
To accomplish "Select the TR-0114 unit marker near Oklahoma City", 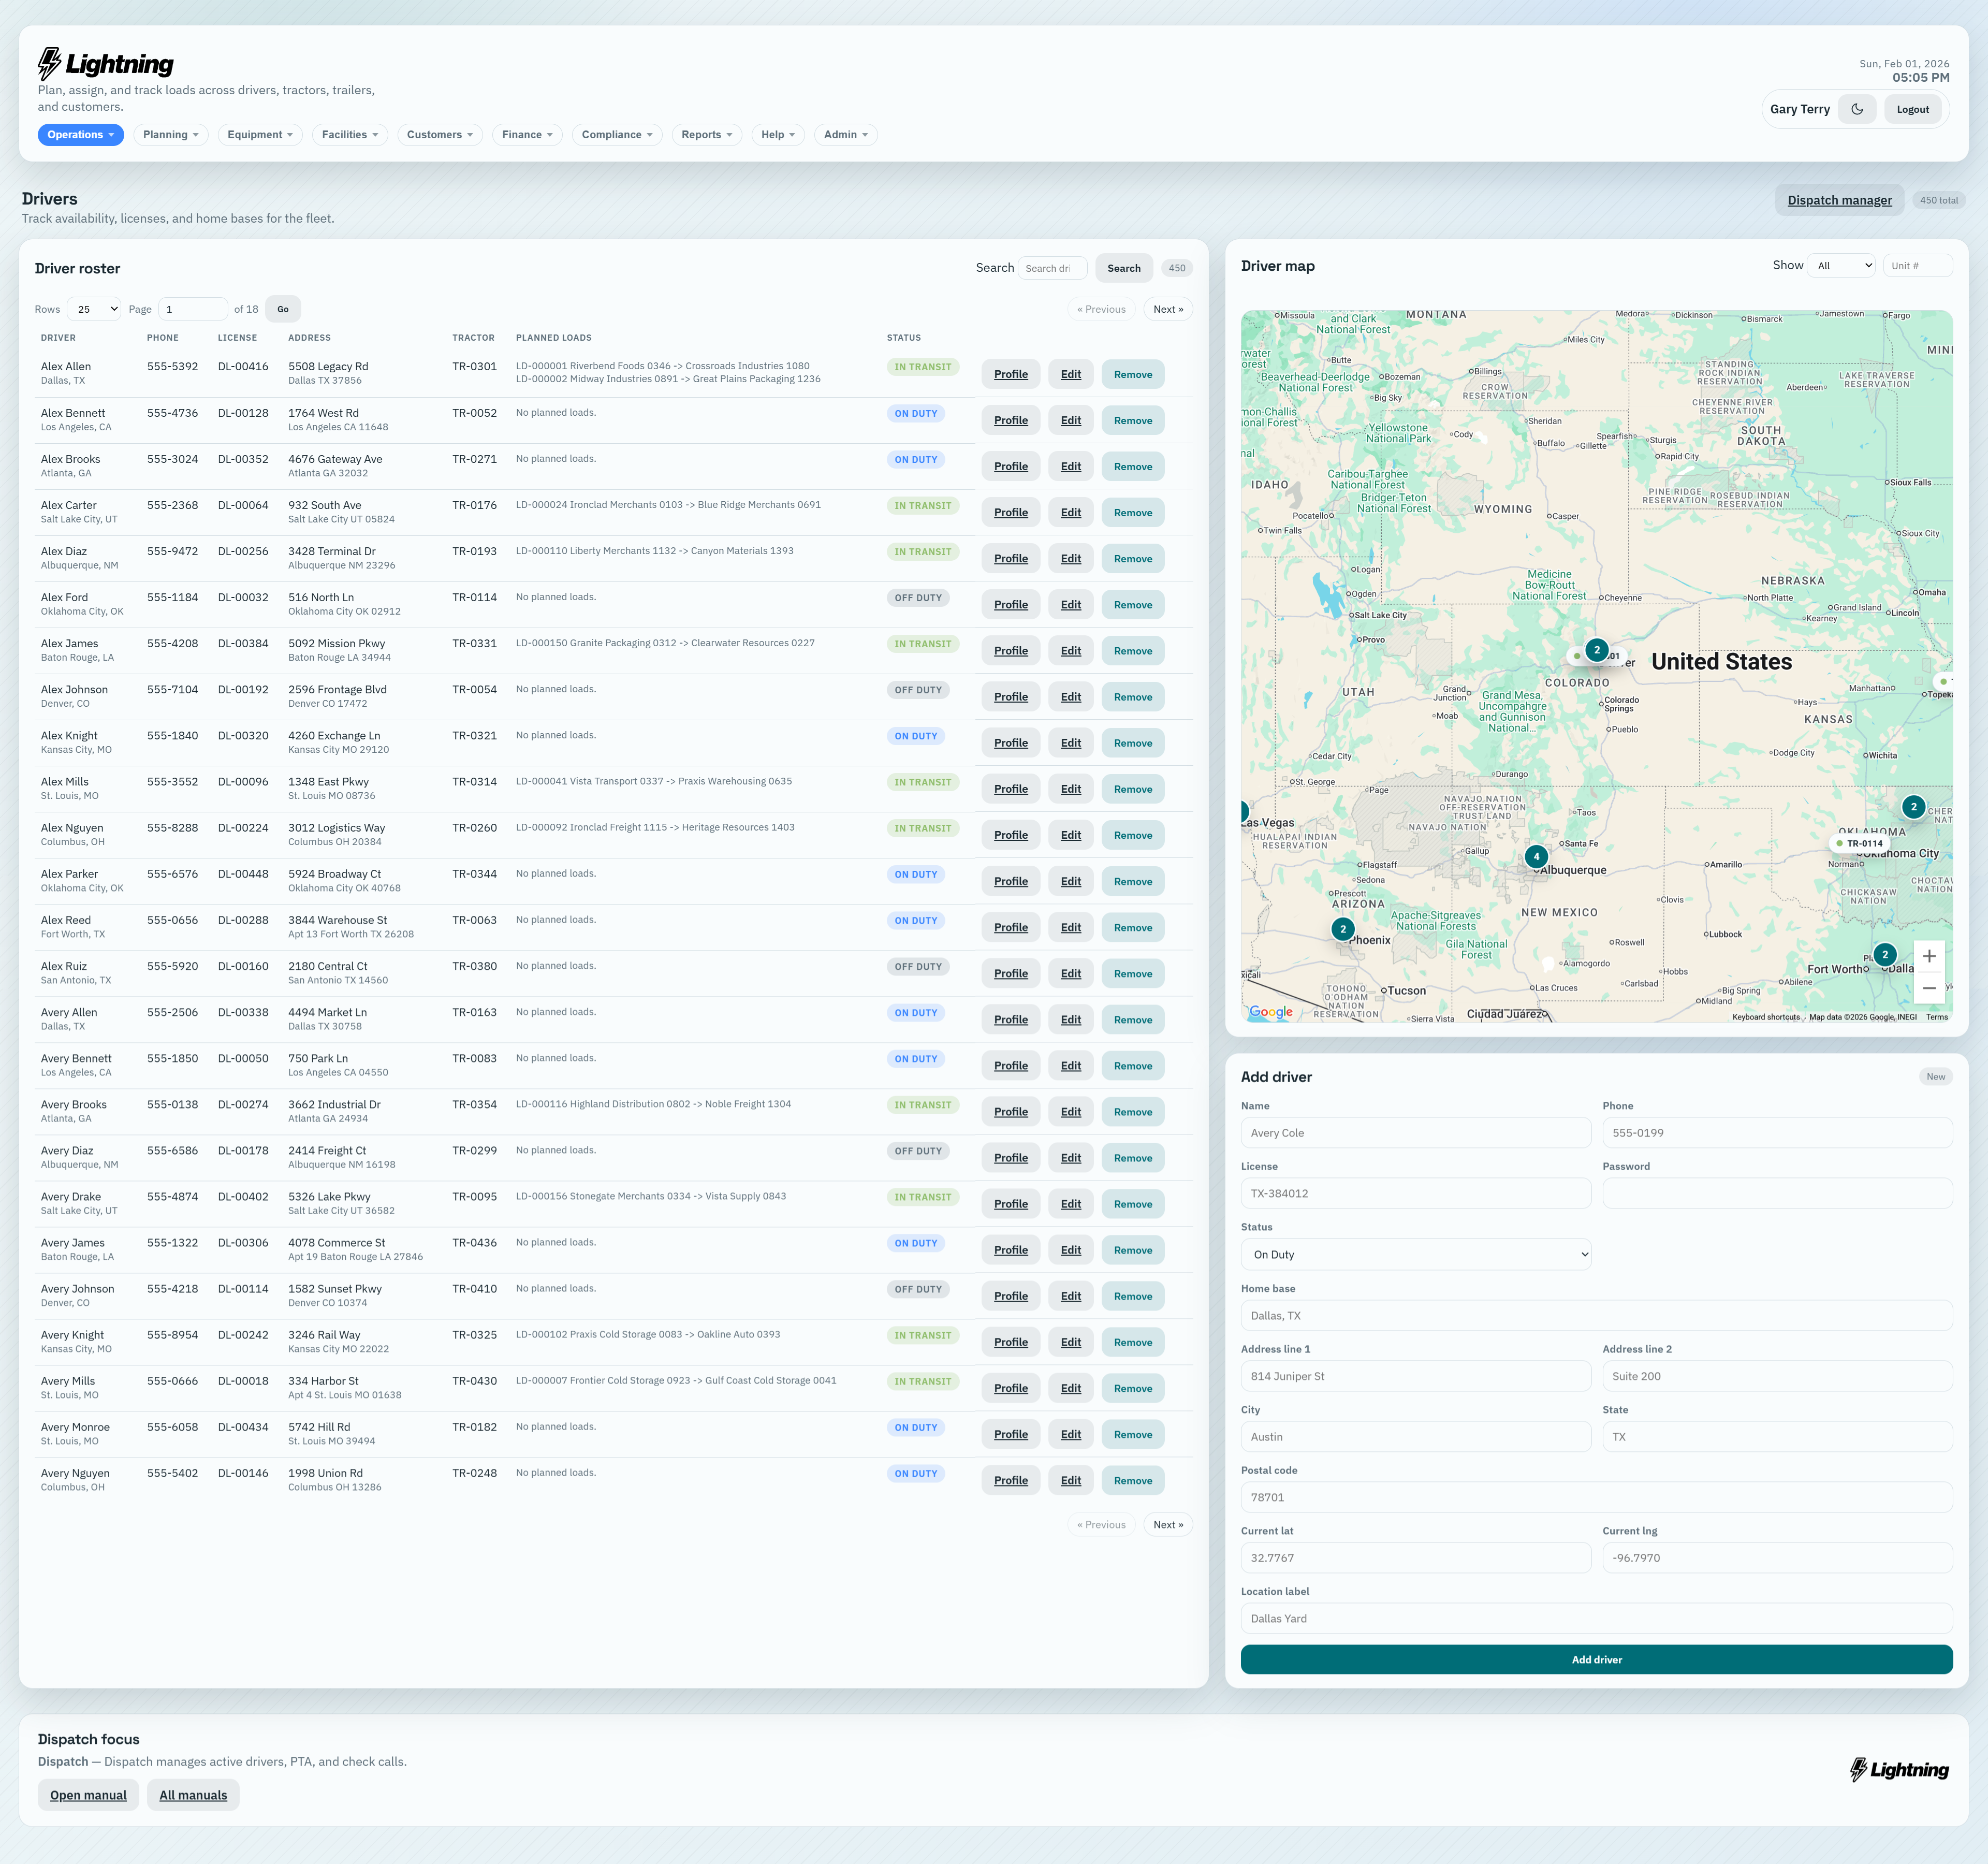I will coord(1860,843).
